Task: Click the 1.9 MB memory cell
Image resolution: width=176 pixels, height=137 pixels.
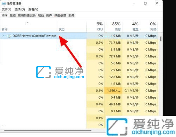Action: 113,36
